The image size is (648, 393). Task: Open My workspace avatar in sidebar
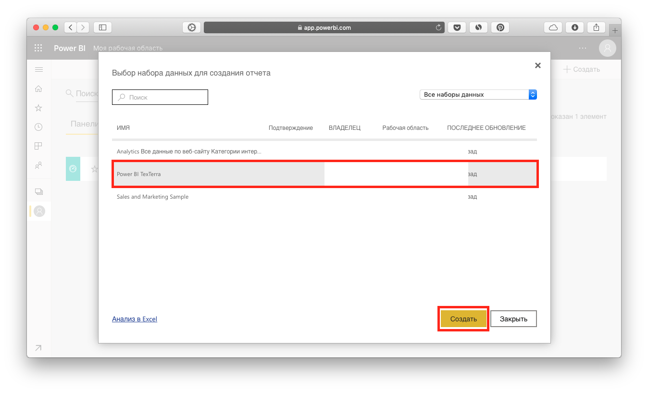[x=39, y=211]
